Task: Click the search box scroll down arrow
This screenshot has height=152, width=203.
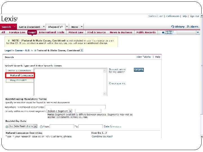Action: point(105,93)
